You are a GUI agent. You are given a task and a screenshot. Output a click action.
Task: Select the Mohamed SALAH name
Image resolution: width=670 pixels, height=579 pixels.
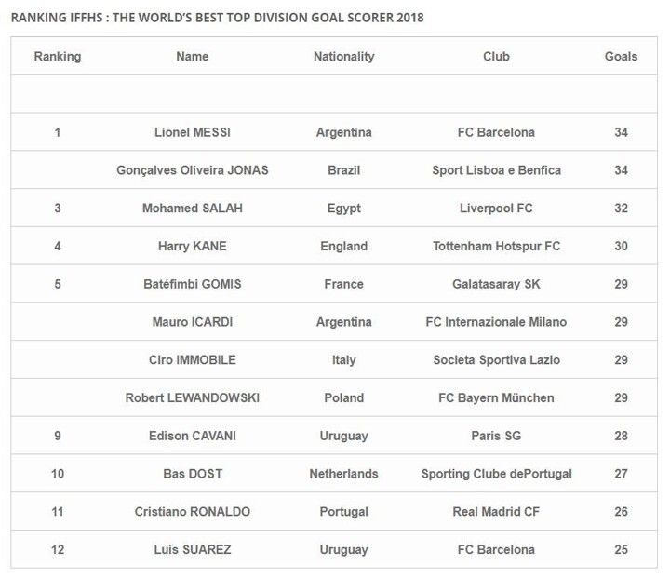(x=192, y=209)
